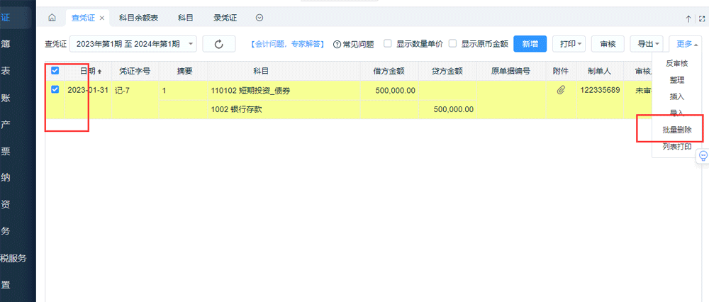Close the 查凭证 tab
The width and height of the screenshot is (709, 302).
click(x=102, y=18)
